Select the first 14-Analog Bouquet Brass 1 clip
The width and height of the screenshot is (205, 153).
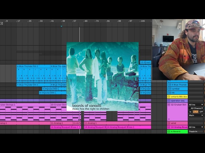click(x=65, y=127)
